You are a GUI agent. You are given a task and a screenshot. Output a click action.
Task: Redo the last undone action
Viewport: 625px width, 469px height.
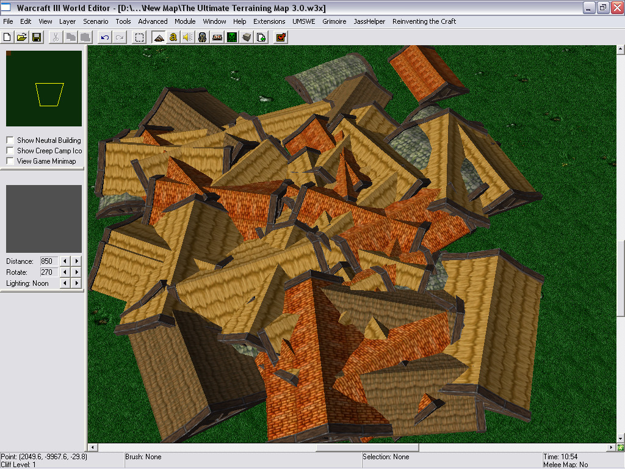coord(120,37)
